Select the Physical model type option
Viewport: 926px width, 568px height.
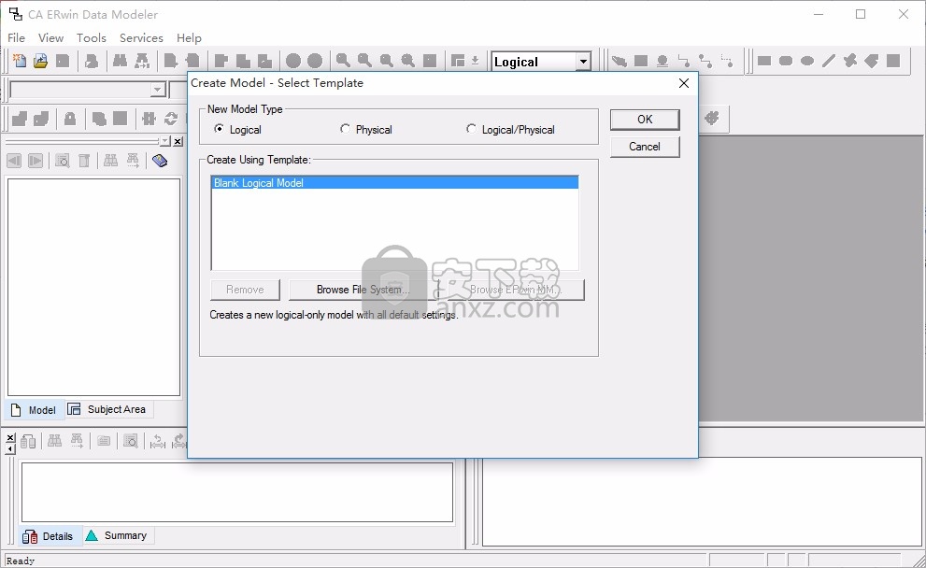(346, 129)
